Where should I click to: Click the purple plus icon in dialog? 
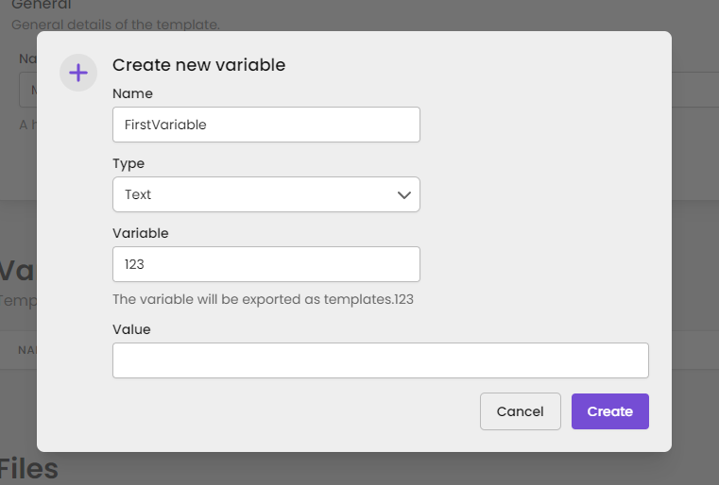coord(78,73)
